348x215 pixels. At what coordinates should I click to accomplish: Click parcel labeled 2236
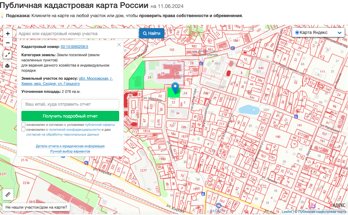[x=26, y=183]
